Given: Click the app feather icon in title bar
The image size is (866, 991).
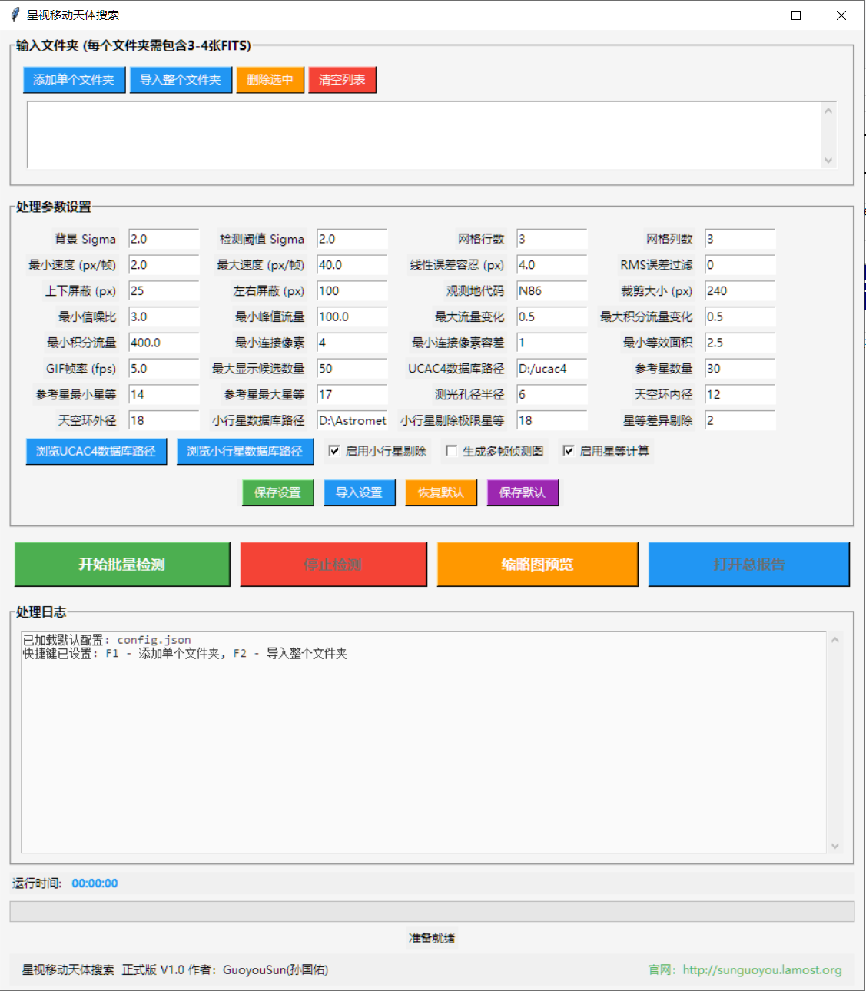Looking at the screenshot, I should tap(15, 15).
